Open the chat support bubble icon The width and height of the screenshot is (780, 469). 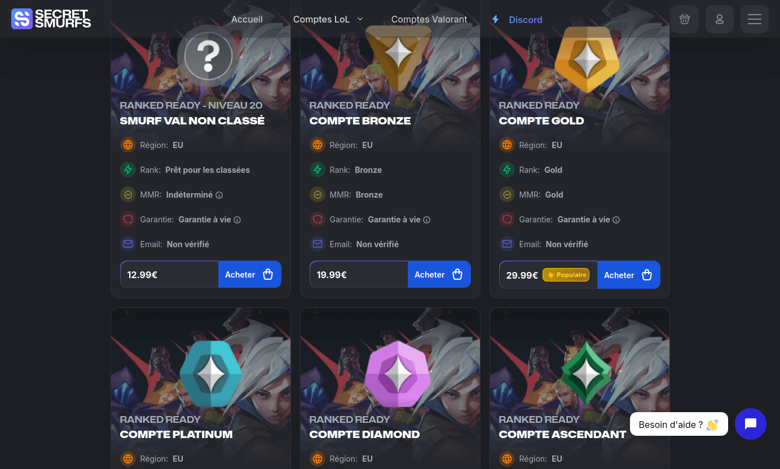tap(750, 424)
